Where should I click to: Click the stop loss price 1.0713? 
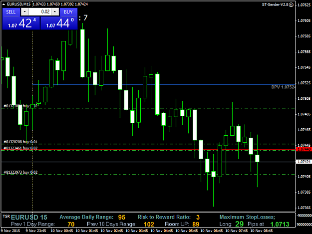coord(280,225)
